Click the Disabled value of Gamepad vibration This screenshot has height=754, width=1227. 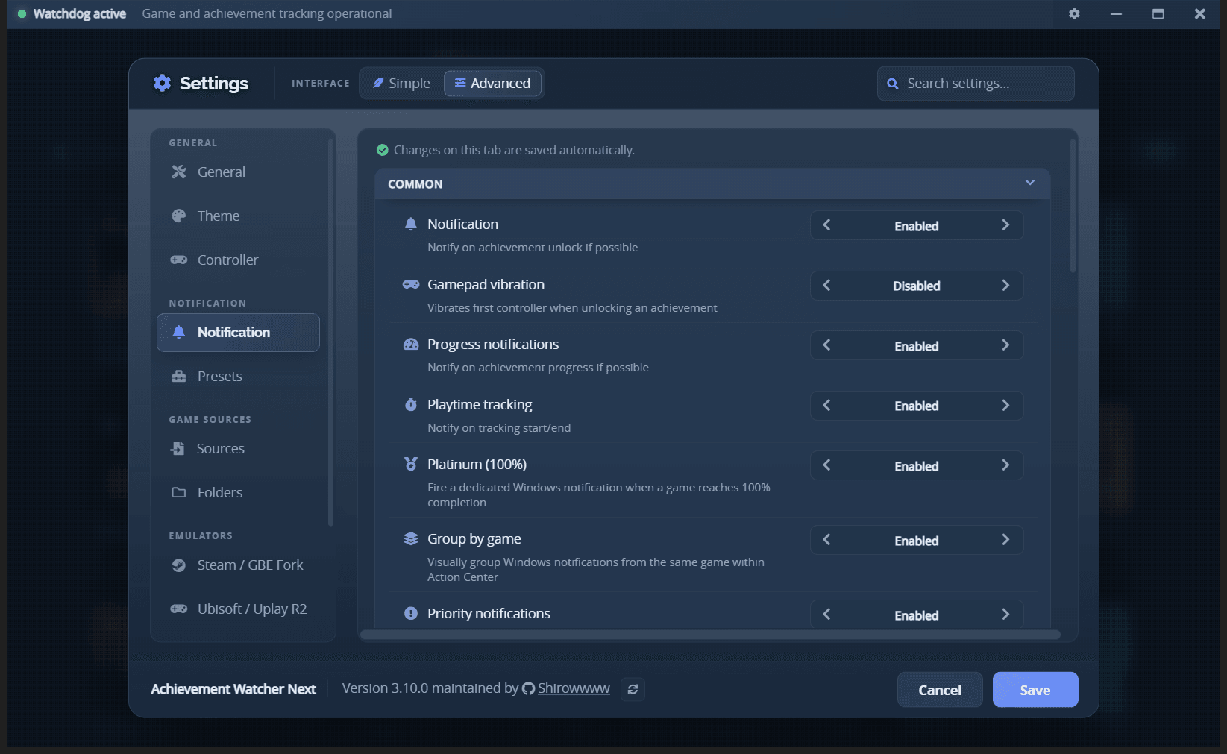tap(917, 286)
